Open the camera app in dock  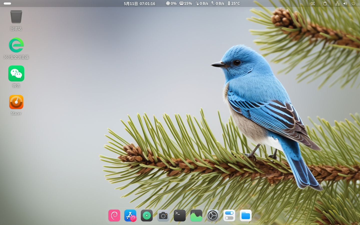[x=163, y=215]
